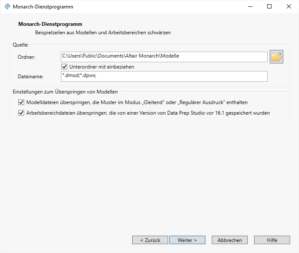Click the 'Einstellungen zum Überspringen von Modellen' heading
This screenshot has height=253, width=299.
click(x=65, y=91)
